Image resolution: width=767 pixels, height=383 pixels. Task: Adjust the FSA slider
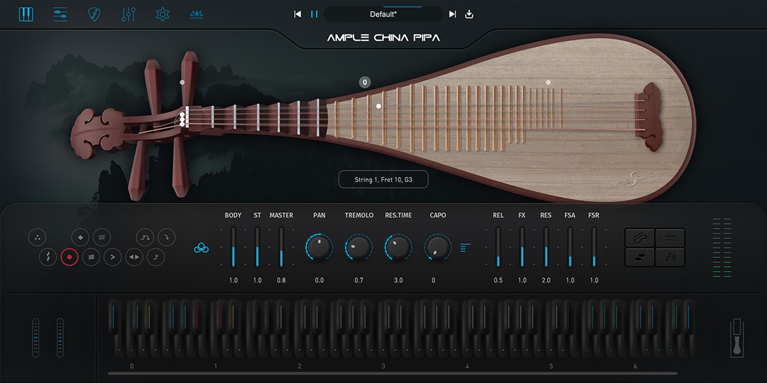570,247
